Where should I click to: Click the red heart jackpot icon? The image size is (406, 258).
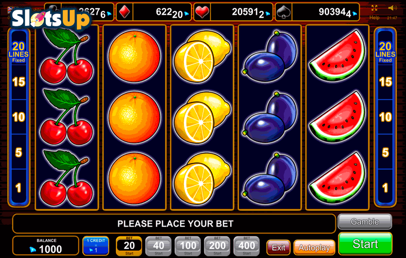(x=202, y=12)
